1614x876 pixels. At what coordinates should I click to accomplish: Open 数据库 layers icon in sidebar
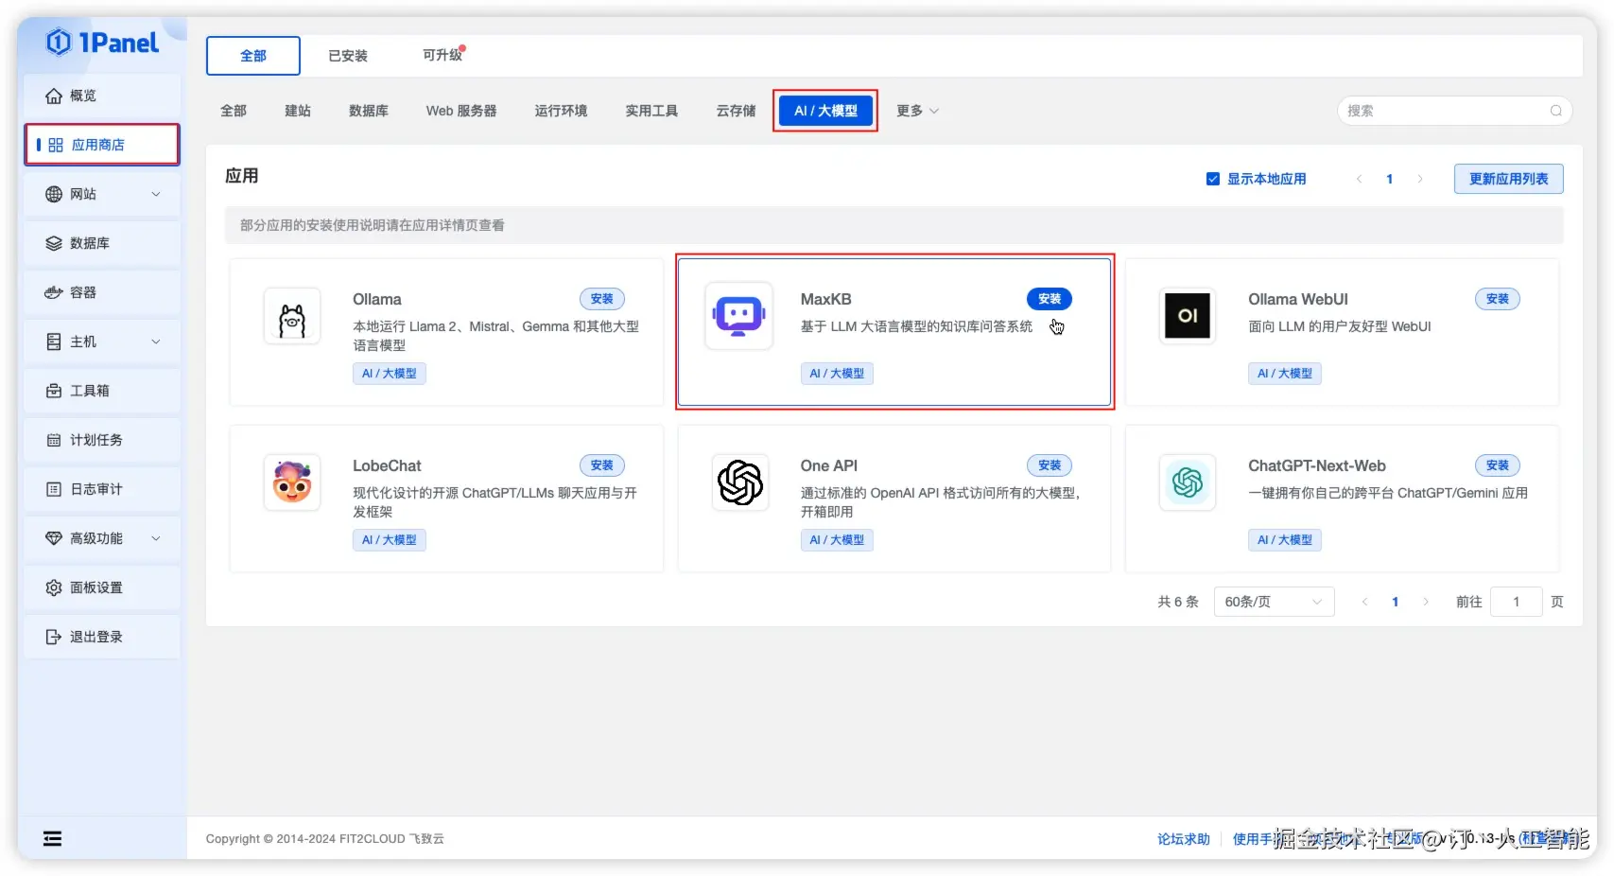[54, 243]
